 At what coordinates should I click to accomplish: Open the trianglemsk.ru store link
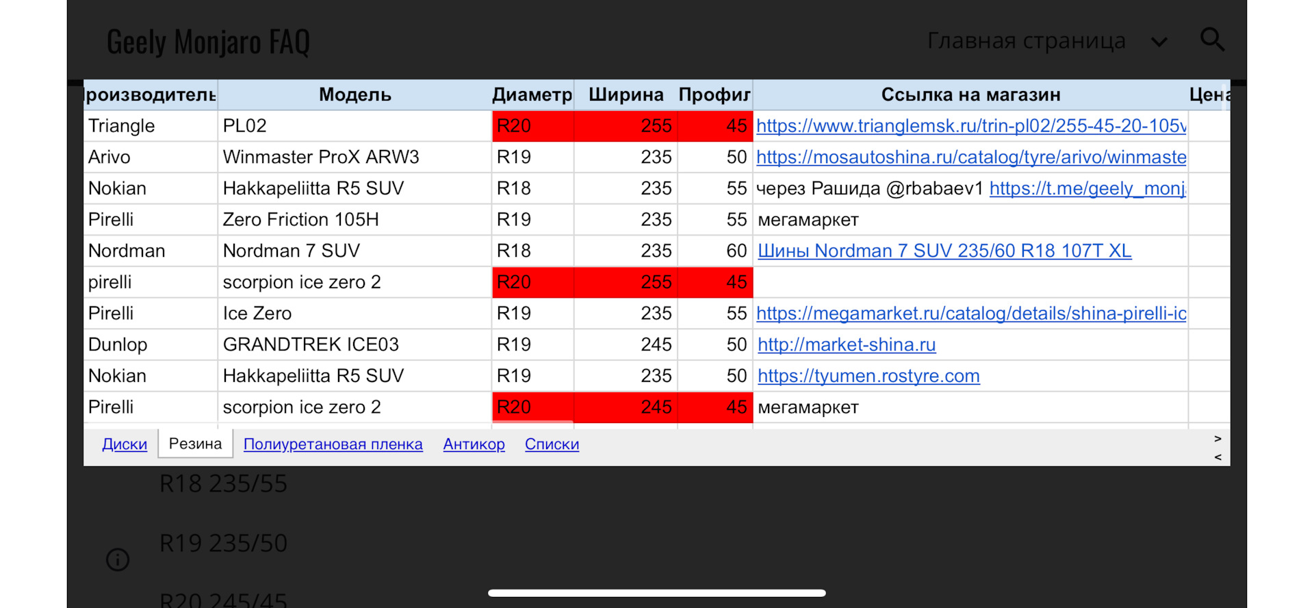pyautogui.click(x=970, y=126)
